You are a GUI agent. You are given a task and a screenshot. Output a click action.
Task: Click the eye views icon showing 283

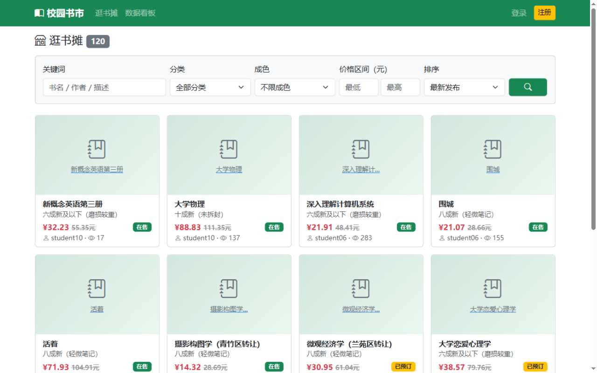pos(355,238)
